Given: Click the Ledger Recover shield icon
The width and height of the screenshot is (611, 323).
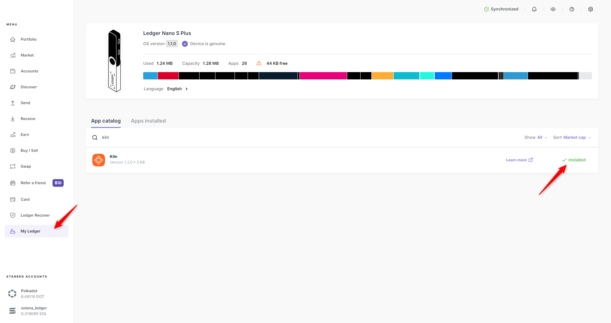Looking at the screenshot, I should tap(13, 215).
